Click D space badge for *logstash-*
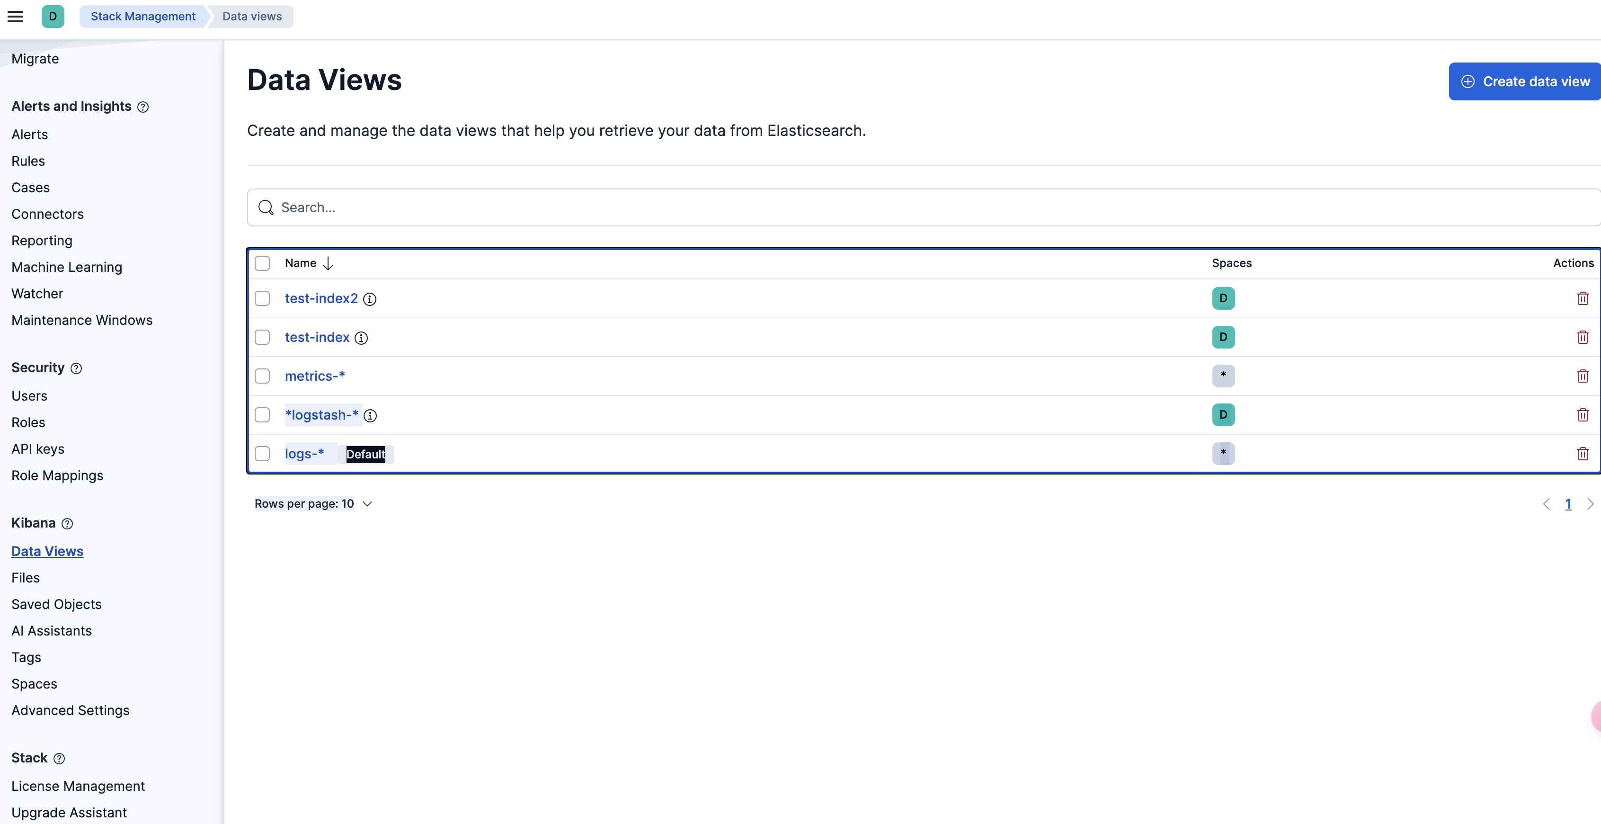1601x824 pixels. click(1223, 415)
